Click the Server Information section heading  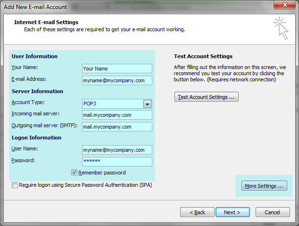click(x=37, y=91)
